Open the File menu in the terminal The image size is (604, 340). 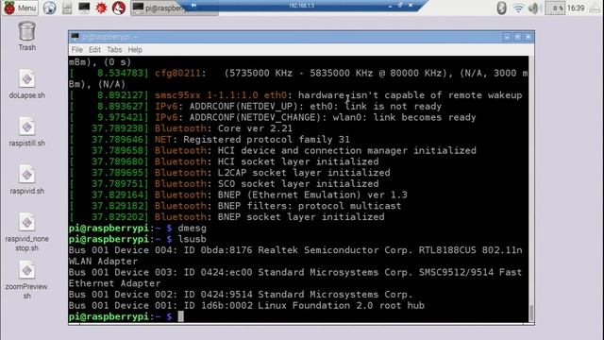[x=77, y=50]
